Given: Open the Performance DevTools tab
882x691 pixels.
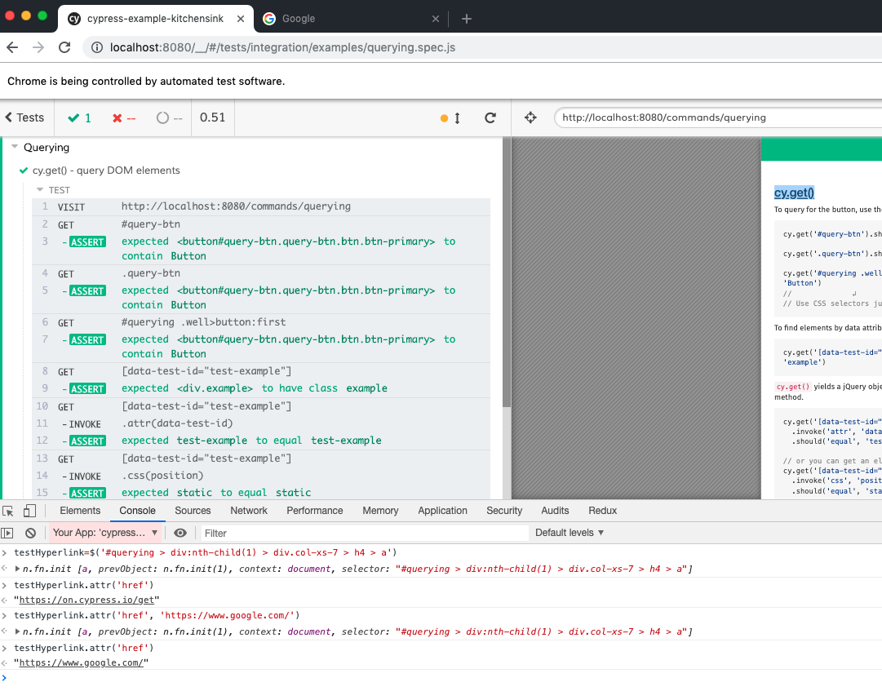Looking at the screenshot, I should [314, 511].
